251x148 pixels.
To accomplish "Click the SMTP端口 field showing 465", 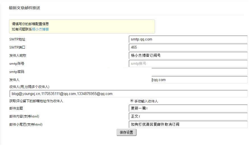I will click(188, 47).
